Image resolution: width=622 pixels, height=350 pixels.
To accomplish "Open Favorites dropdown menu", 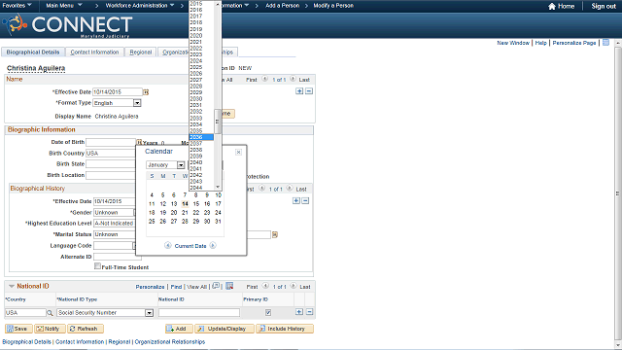I will (x=17, y=6).
